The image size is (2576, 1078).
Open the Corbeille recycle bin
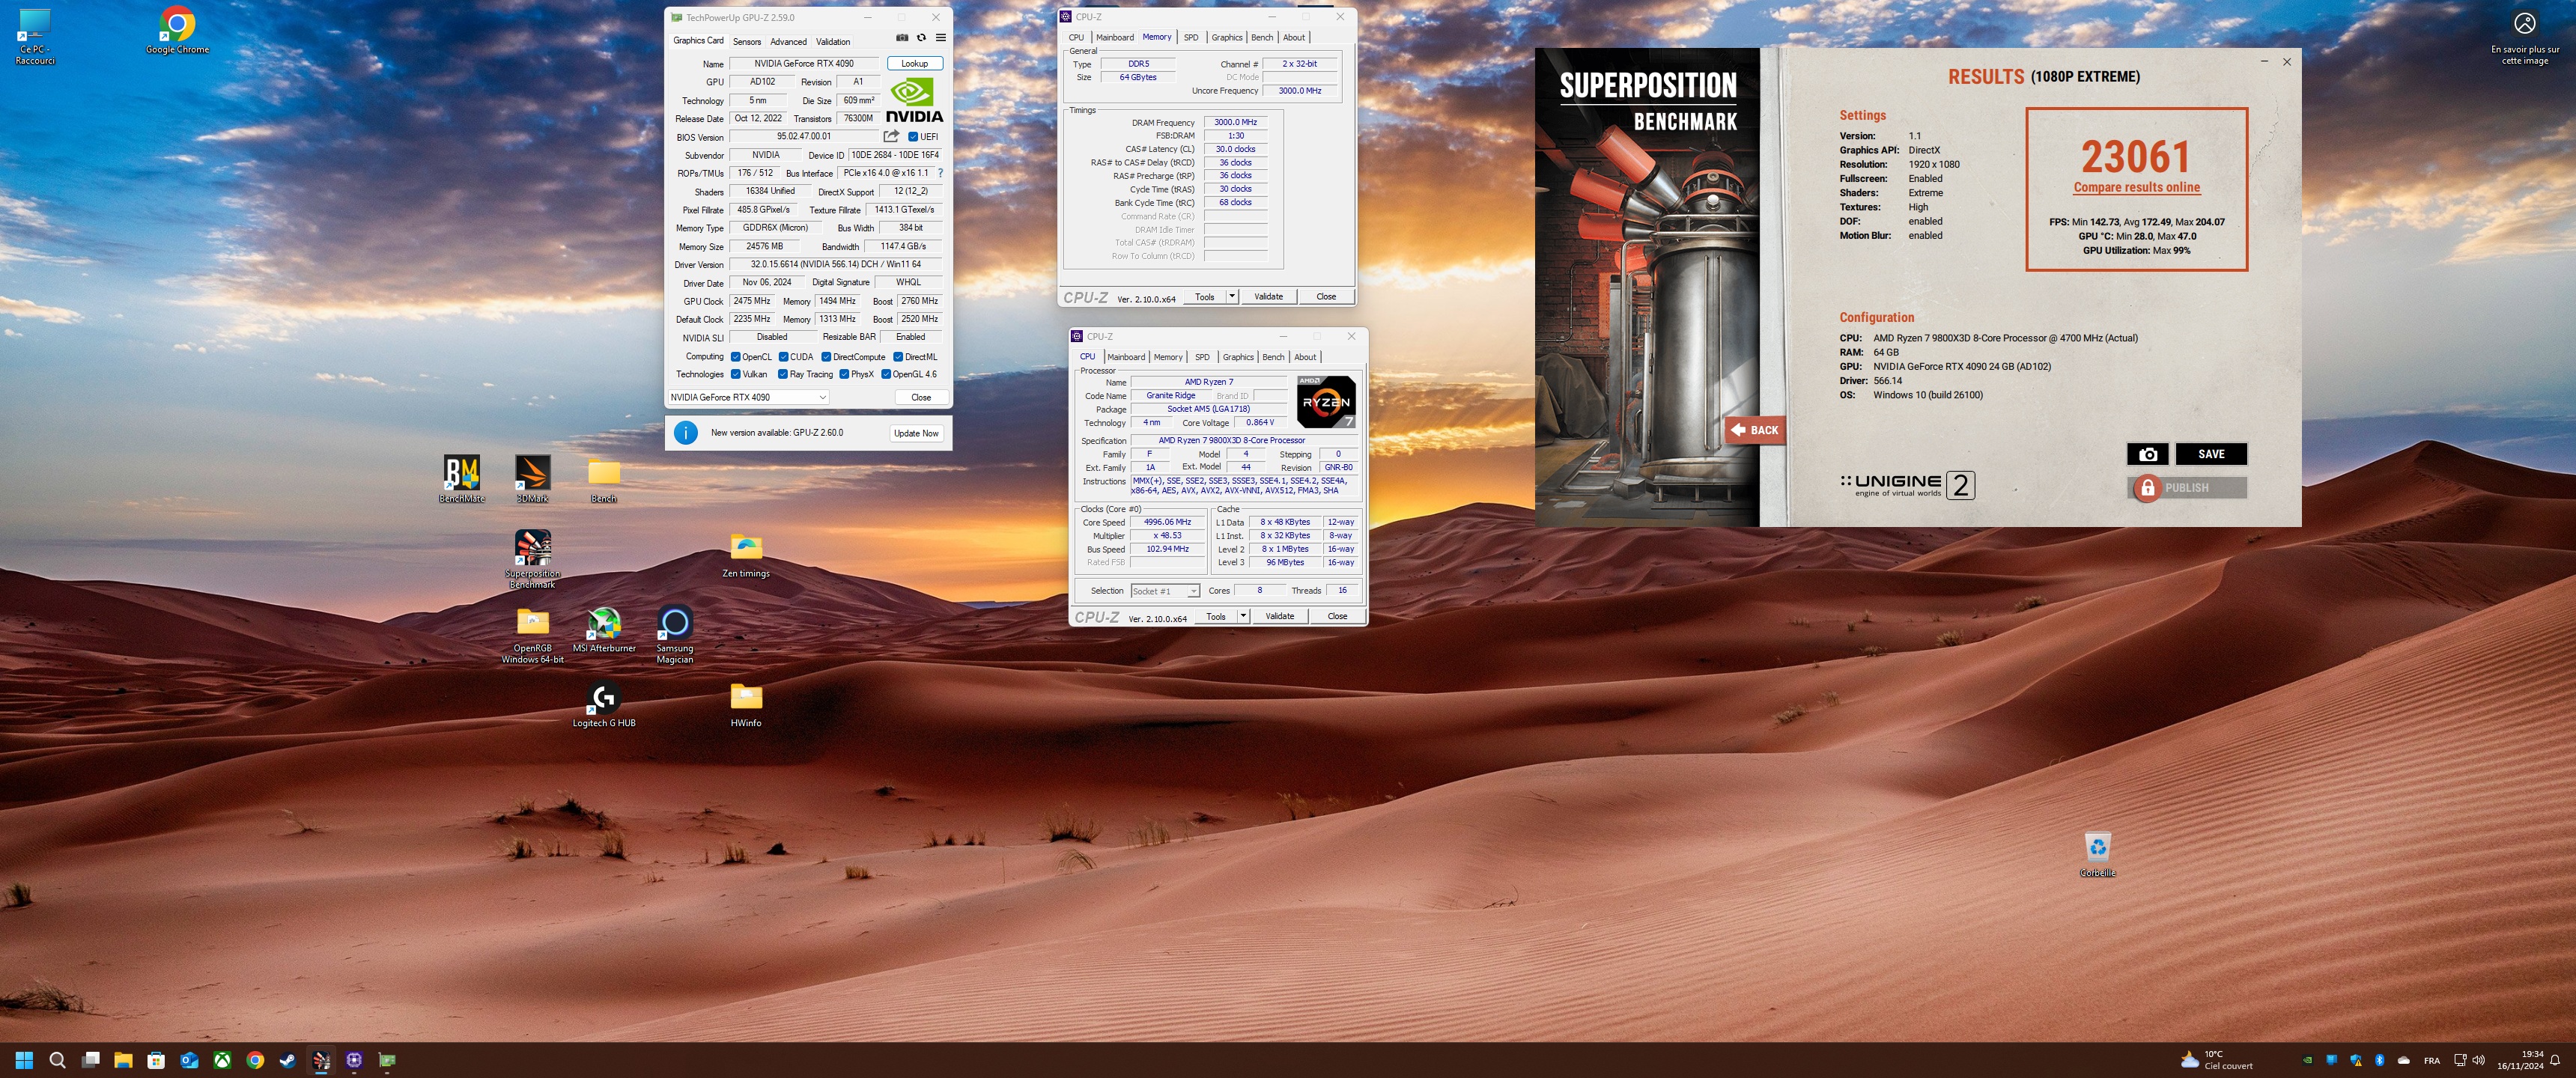coord(2097,855)
